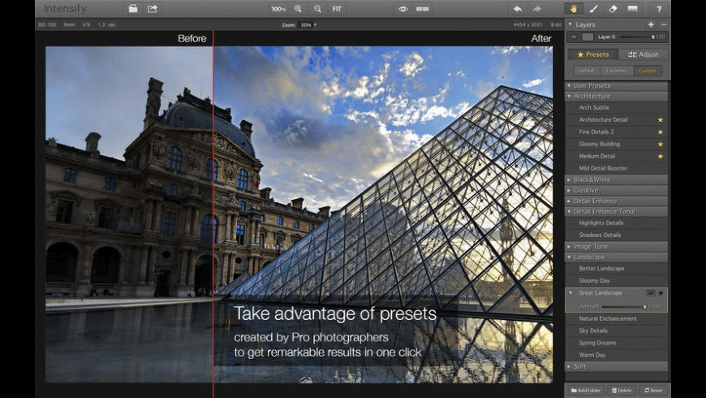Select the Gradient mask tool
Screen dimensions: 706x398
(x=633, y=9)
